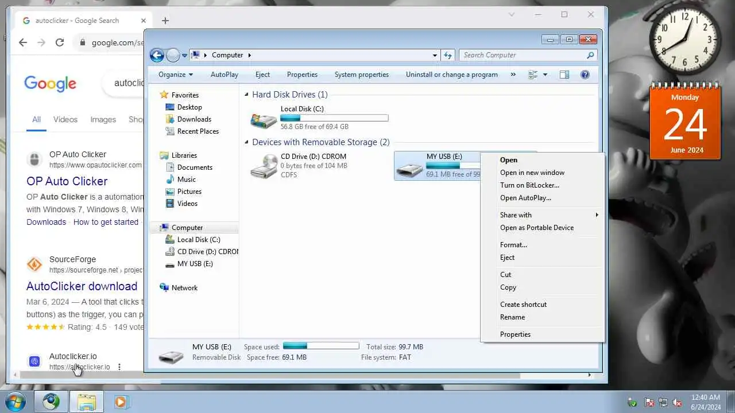The height and width of the screenshot is (413, 735).
Task: Click the Explorer back navigation arrow
Action: tap(157, 55)
